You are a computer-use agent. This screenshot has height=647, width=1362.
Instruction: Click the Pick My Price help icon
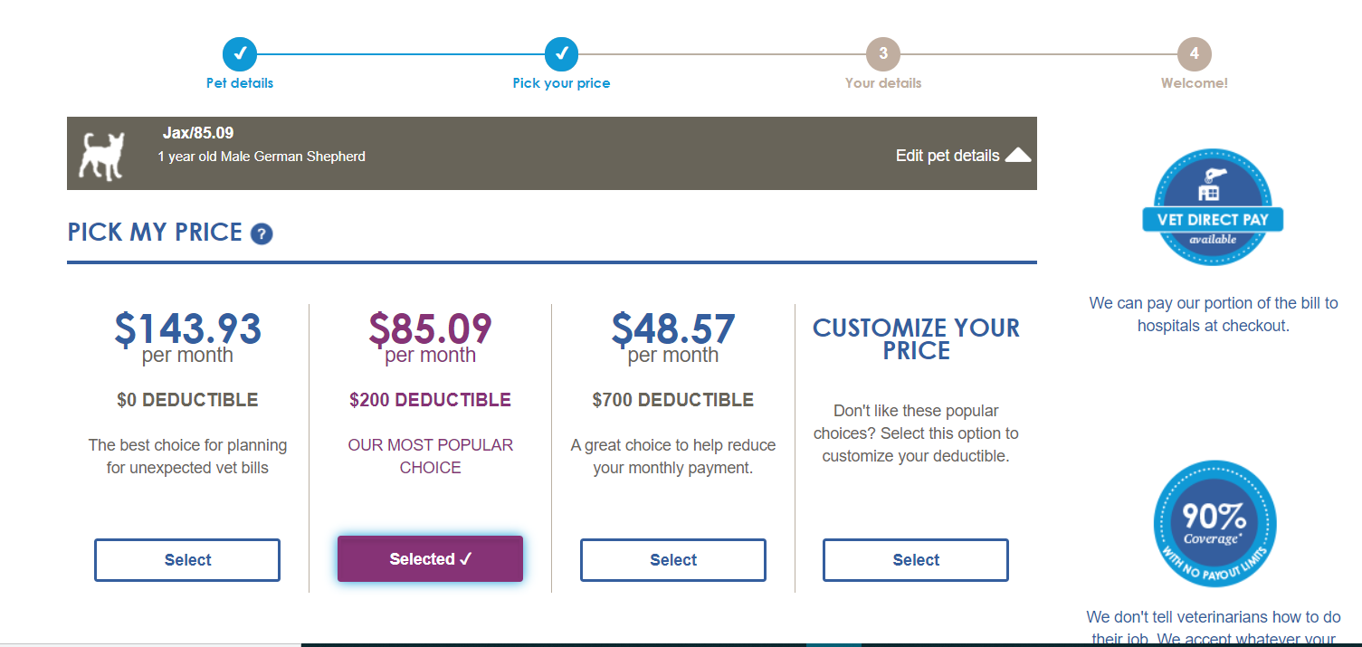click(262, 234)
